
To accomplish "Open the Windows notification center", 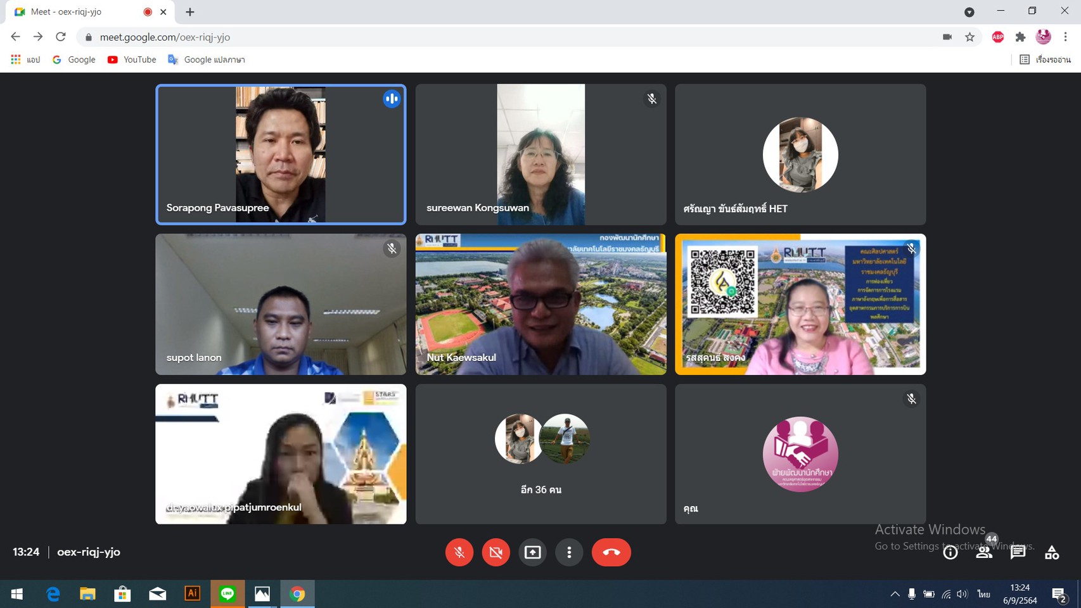I will click(1059, 594).
